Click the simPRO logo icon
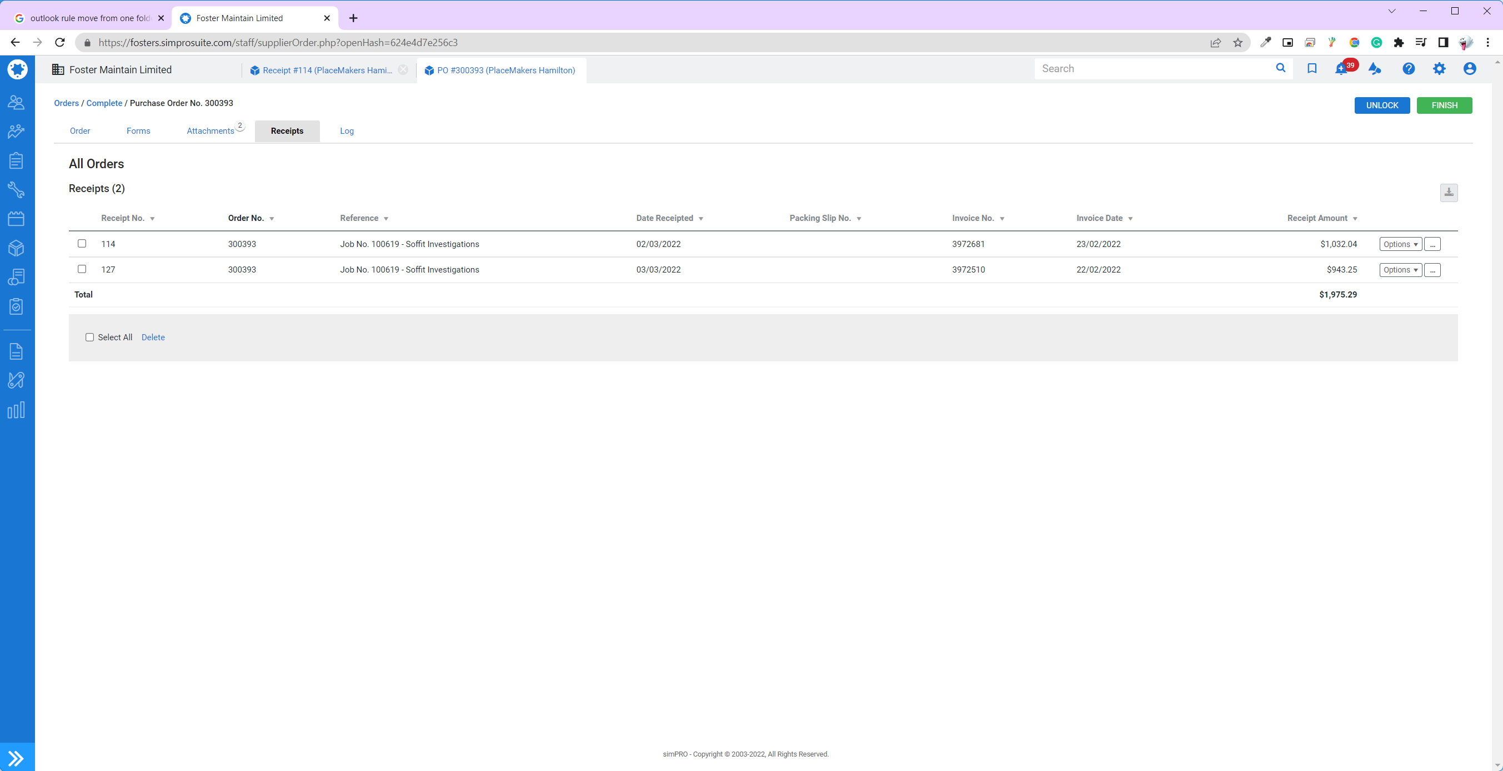This screenshot has height=771, width=1503. point(18,69)
